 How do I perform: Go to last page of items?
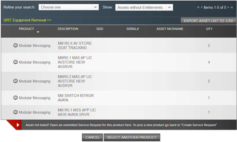(232, 7)
